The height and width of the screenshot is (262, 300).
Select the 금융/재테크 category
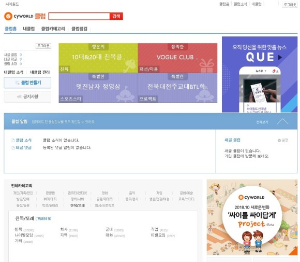point(105,199)
